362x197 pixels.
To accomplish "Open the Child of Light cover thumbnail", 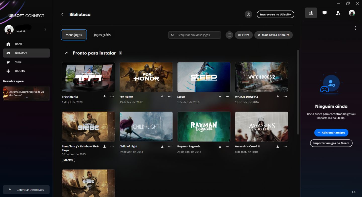I will point(146,127).
